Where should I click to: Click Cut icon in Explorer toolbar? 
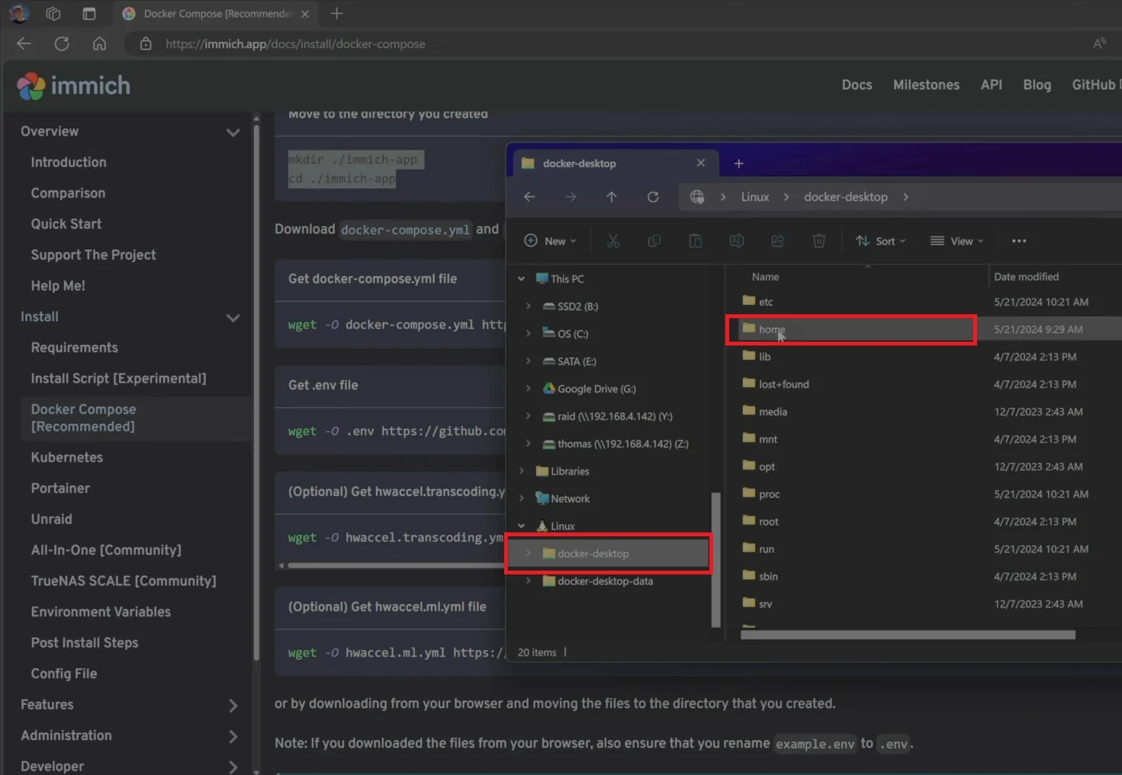pos(613,241)
